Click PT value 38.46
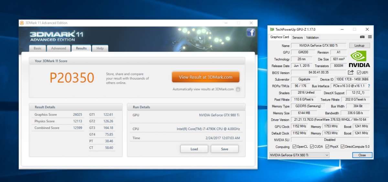 pos(109,141)
